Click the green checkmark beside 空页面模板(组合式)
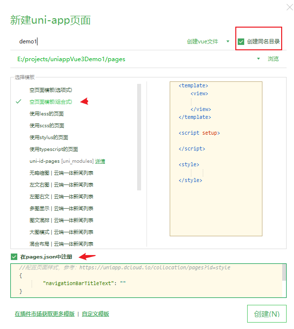The height and width of the screenshot is (329, 294). 18,102
